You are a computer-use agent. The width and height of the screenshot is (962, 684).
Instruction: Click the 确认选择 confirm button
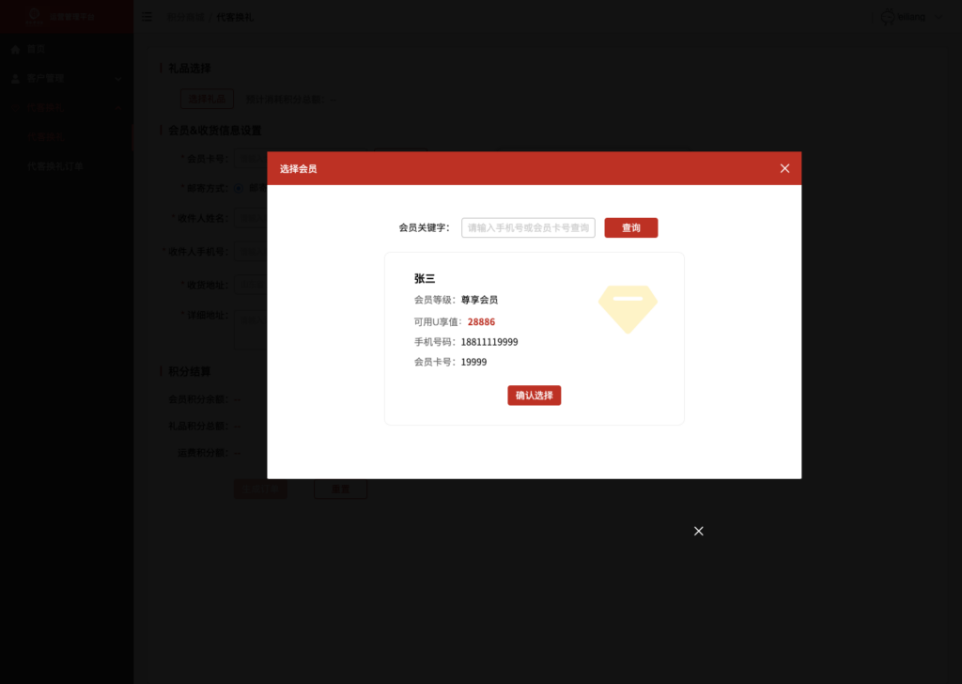point(534,395)
